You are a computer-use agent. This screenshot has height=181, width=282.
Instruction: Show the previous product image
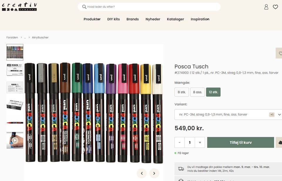(x=142, y=173)
